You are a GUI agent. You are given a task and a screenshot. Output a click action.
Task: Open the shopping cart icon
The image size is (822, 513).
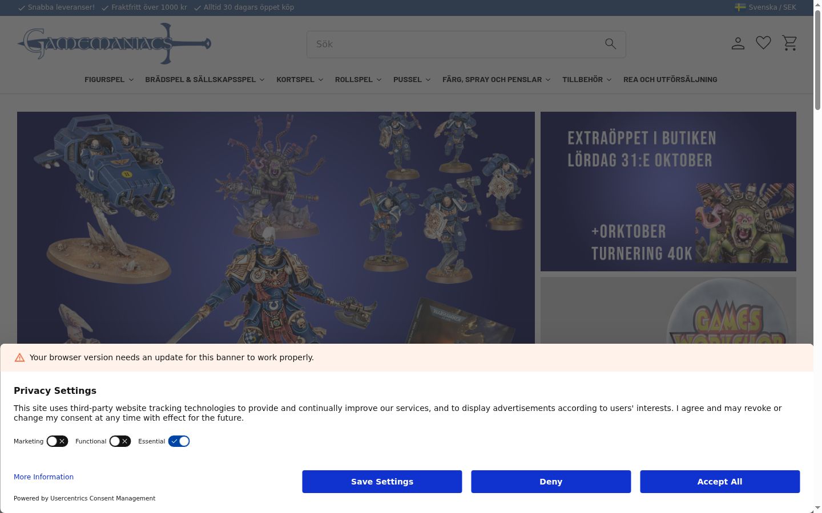point(789,43)
